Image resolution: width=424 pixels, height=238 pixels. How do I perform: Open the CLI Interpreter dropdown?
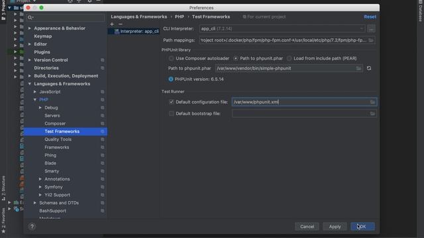tap(282, 28)
